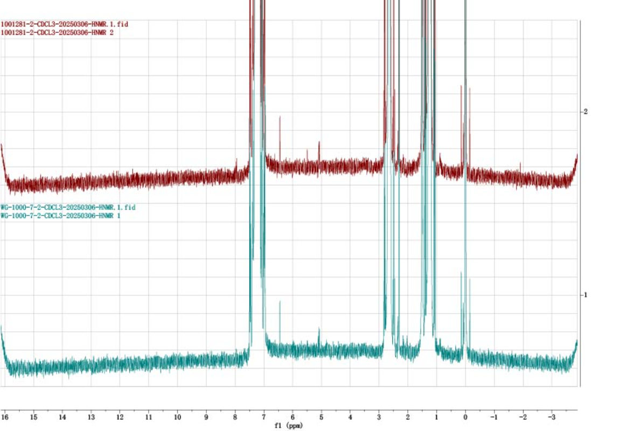Click the red label "1001281-2-CDCL3-20250306-HNMR 2"
Screen dimensions: 619x431
[57, 32]
